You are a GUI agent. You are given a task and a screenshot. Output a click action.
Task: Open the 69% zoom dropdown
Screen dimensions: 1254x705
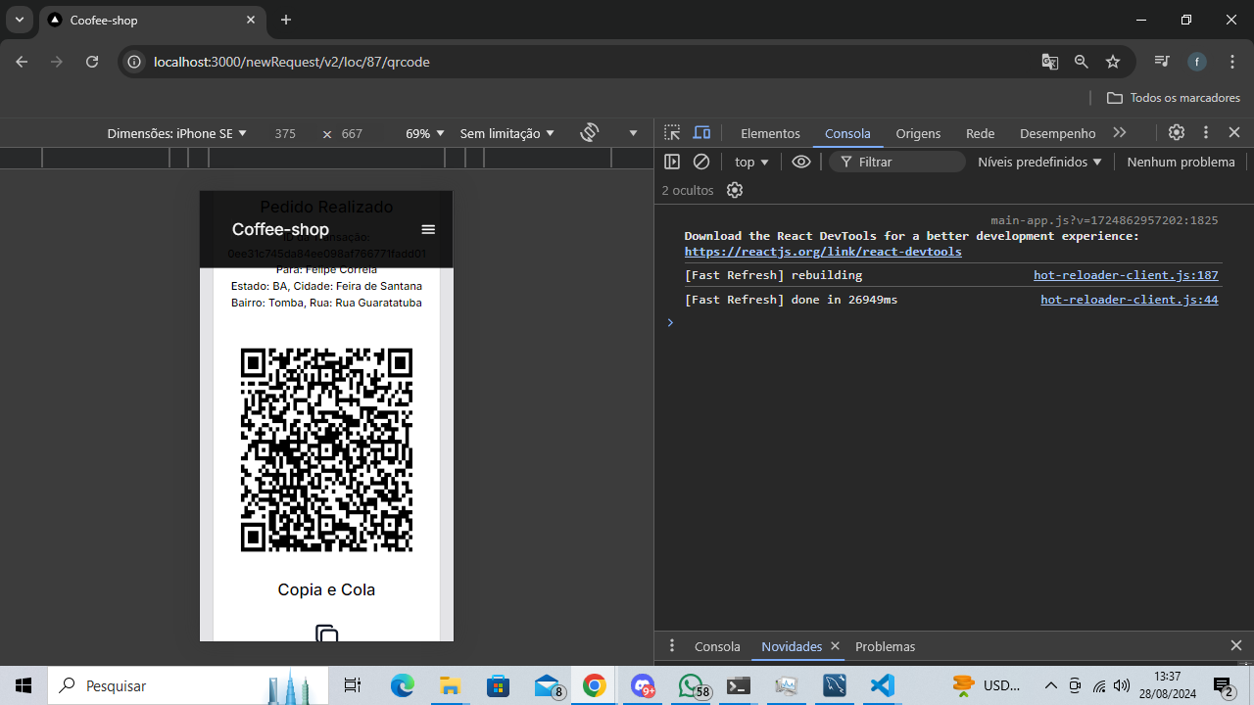coord(425,133)
